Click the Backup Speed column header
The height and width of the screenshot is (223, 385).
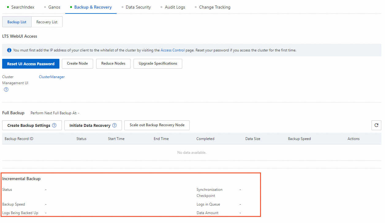(x=300, y=139)
